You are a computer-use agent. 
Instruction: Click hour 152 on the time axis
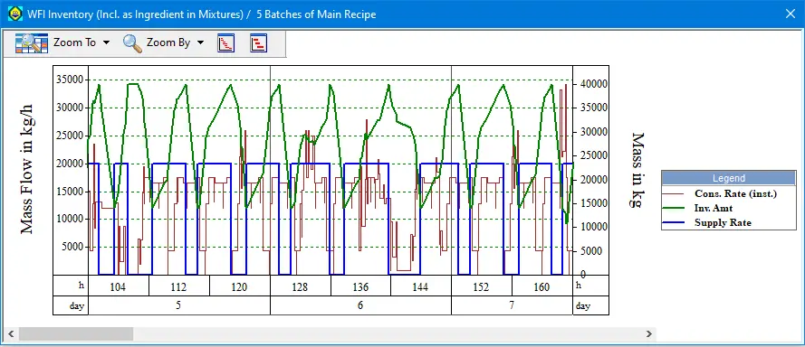[481, 287]
